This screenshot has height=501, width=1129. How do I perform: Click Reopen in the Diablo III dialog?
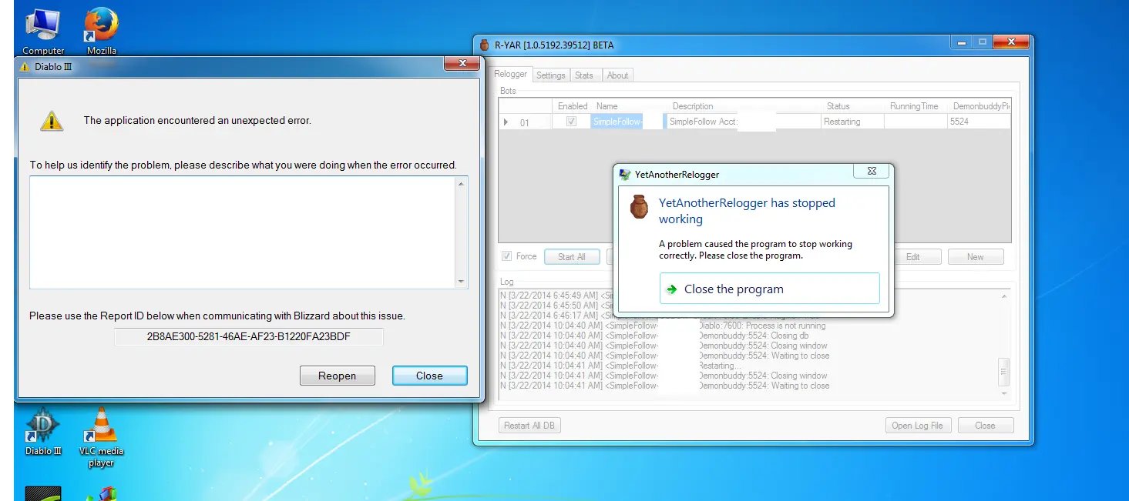point(338,376)
